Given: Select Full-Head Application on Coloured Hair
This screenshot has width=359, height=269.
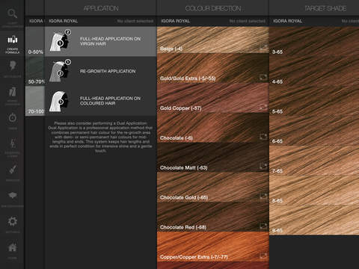Looking at the screenshot, I should click(101, 101).
